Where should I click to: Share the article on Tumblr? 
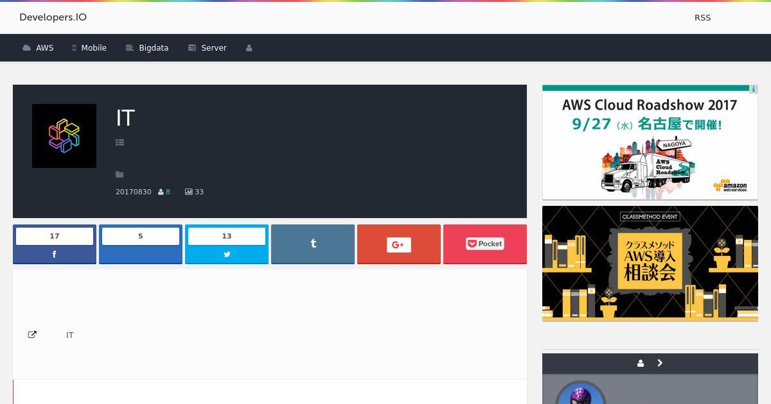tap(313, 244)
